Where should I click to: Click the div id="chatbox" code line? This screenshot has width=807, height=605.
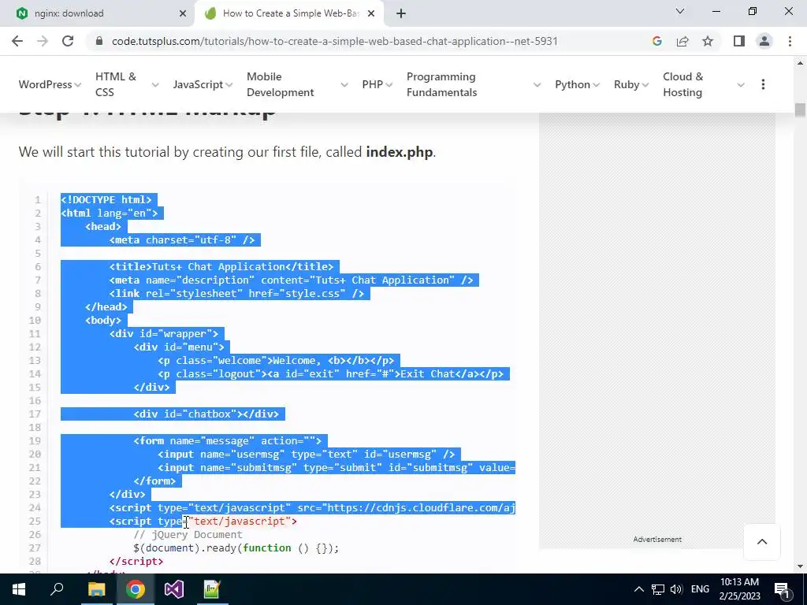point(206,414)
